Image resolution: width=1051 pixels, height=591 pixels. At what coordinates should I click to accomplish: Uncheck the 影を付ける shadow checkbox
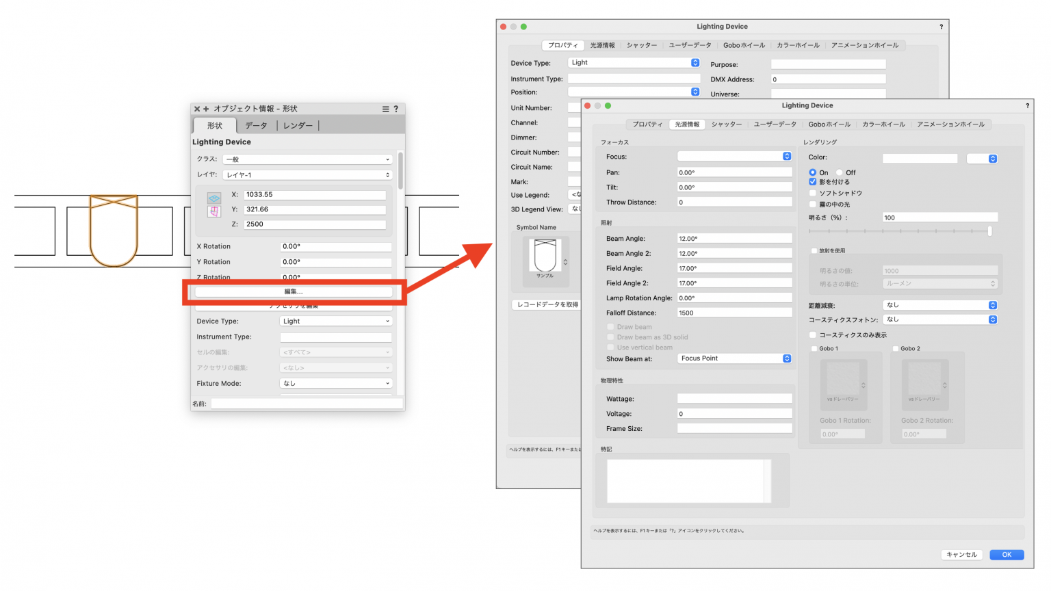coord(813,183)
